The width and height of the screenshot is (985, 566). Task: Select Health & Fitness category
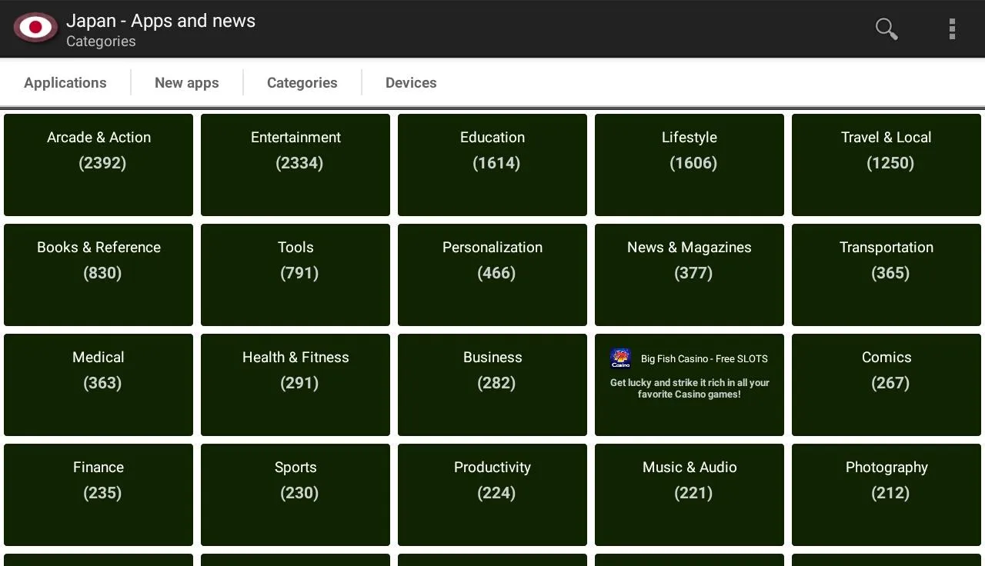295,385
